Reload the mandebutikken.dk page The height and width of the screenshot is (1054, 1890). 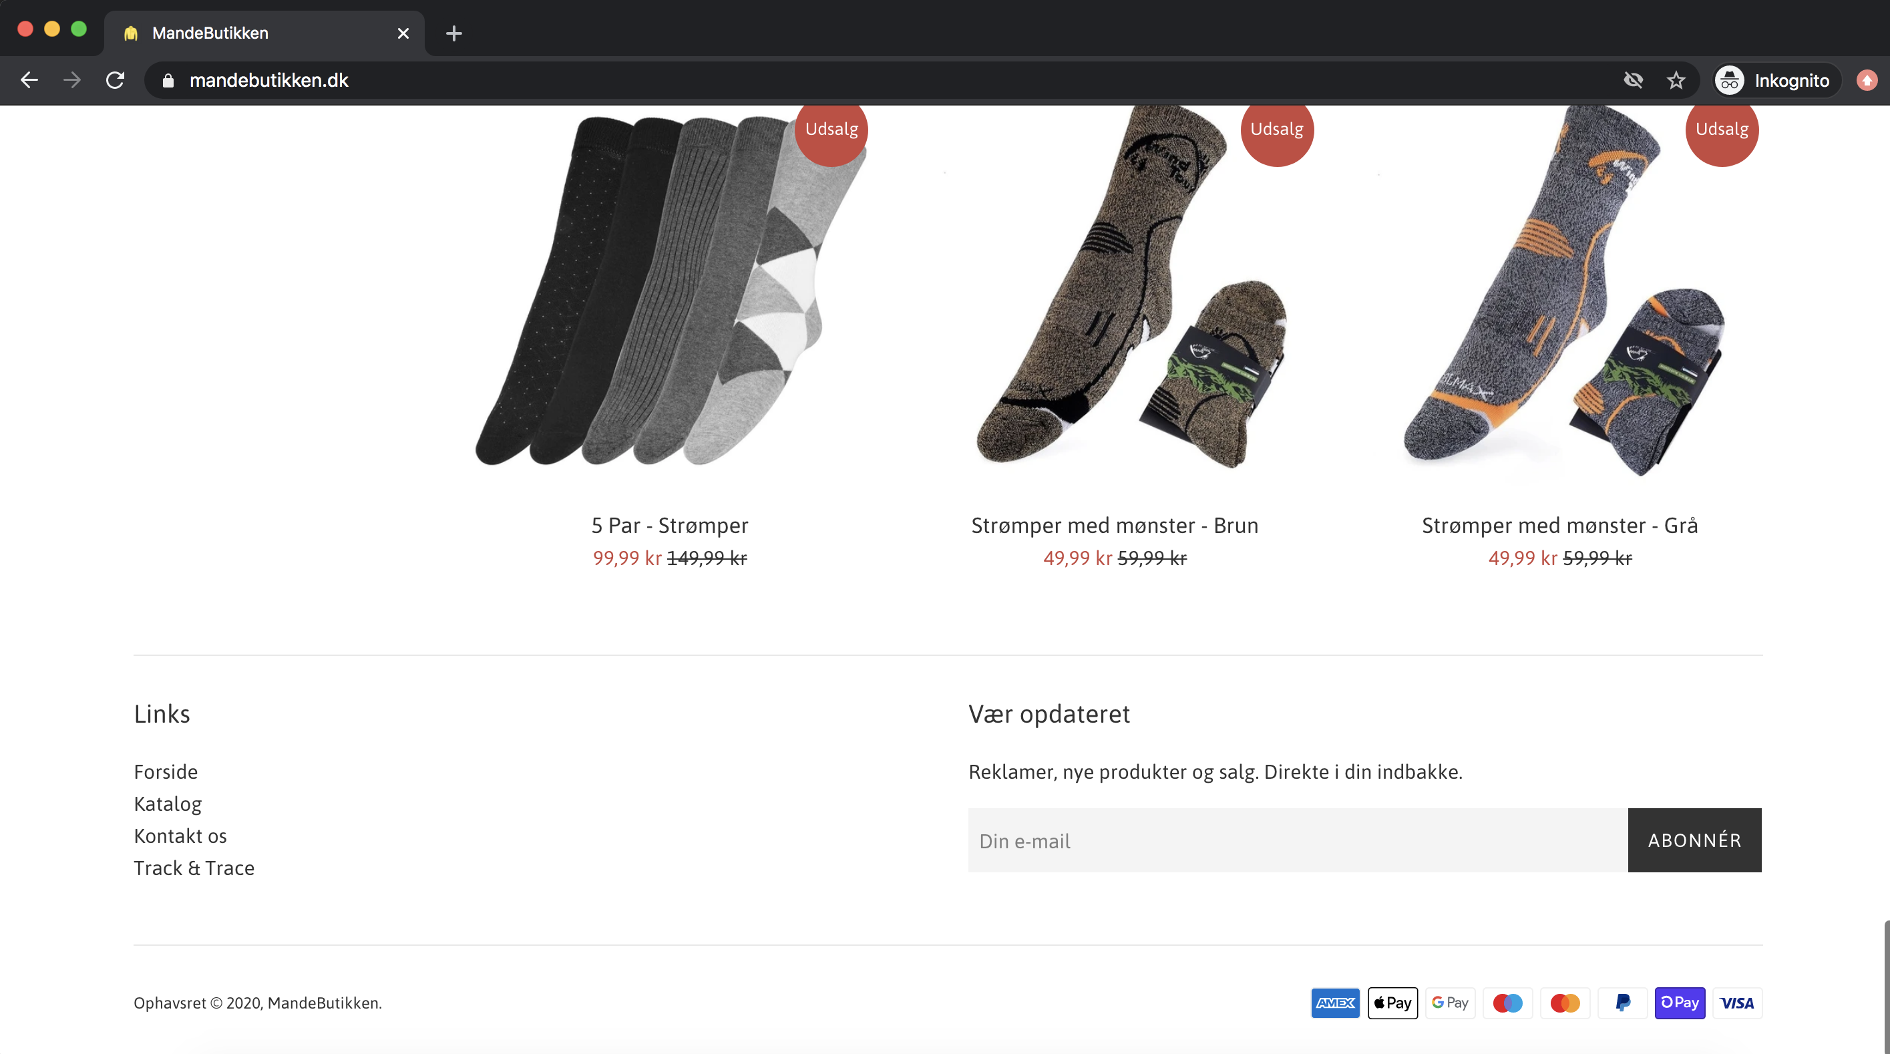coord(115,80)
